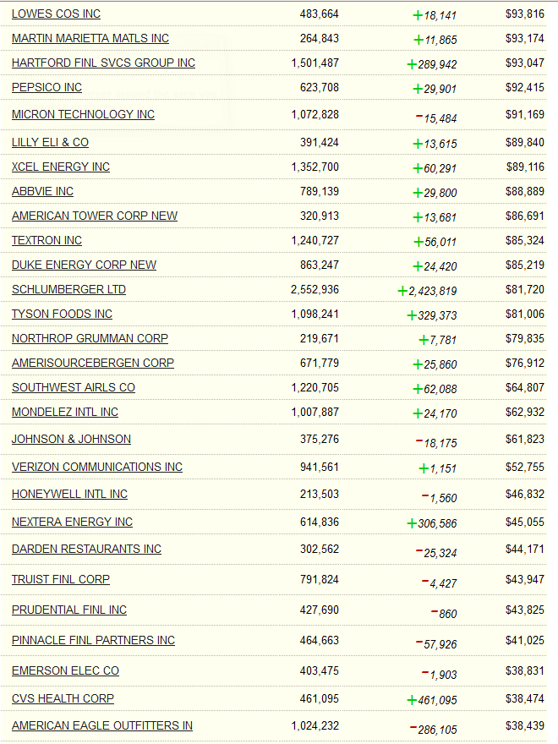Open AMERISOURCEBERGEN CORP link
Viewport: 558px width, 744px height.
(93, 363)
